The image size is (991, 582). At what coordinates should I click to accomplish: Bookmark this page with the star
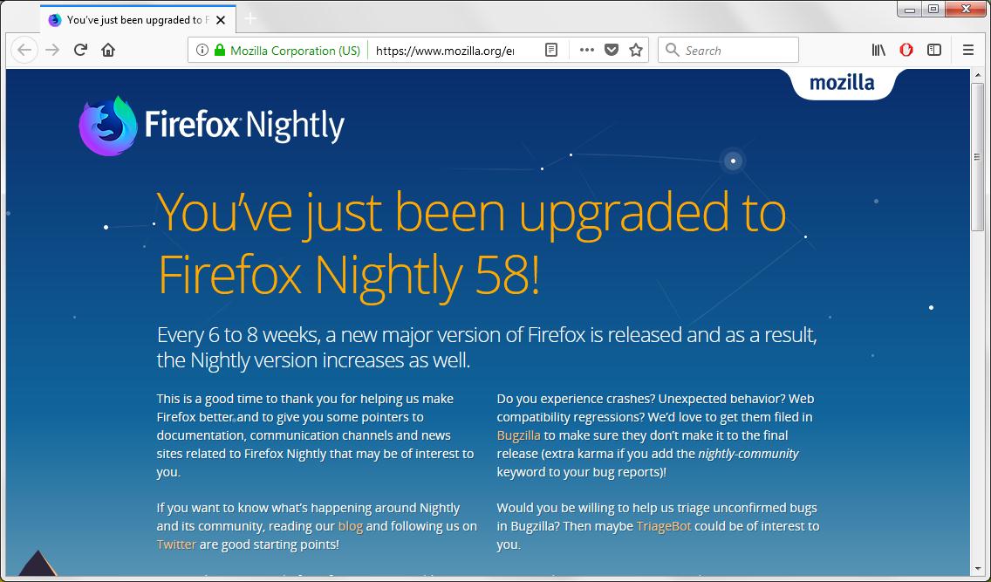tap(636, 50)
